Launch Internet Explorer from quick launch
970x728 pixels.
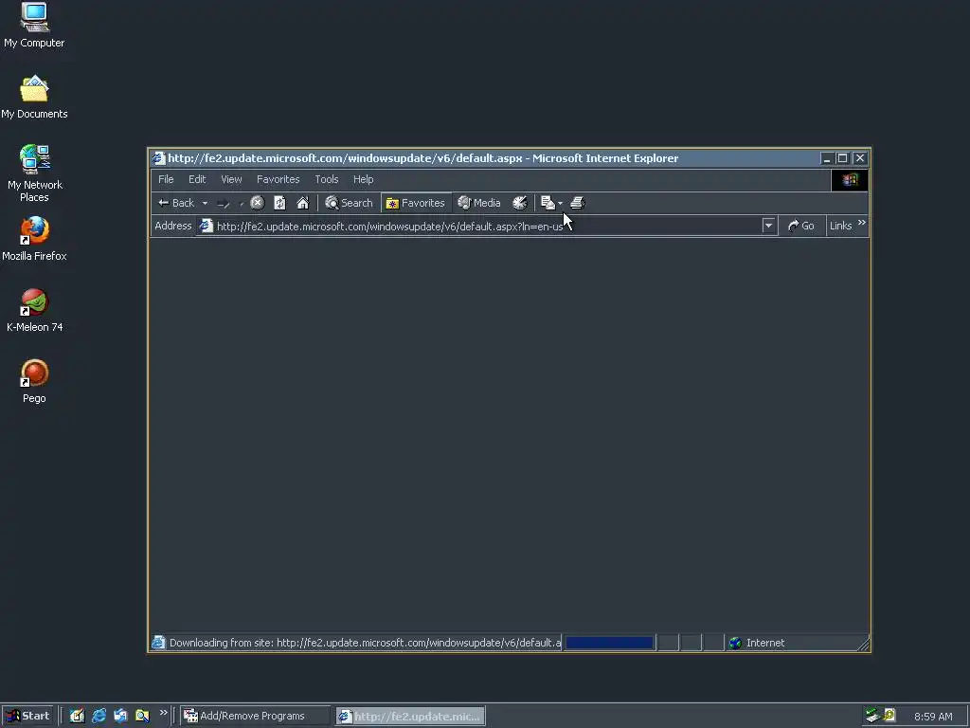(x=99, y=716)
